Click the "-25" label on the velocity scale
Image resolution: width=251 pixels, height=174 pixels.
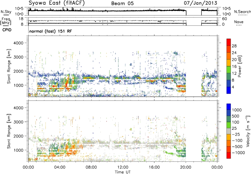pyautogui.click(x=236, y=134)
